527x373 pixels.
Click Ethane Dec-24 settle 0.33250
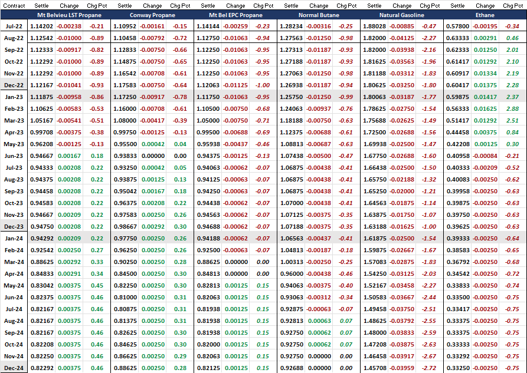(x=458, y=368)
